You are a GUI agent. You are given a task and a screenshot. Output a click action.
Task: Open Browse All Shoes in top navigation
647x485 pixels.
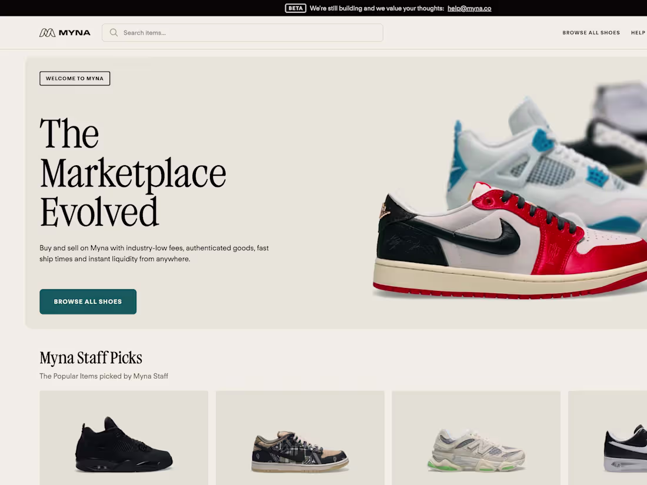[x=591, y=32]
